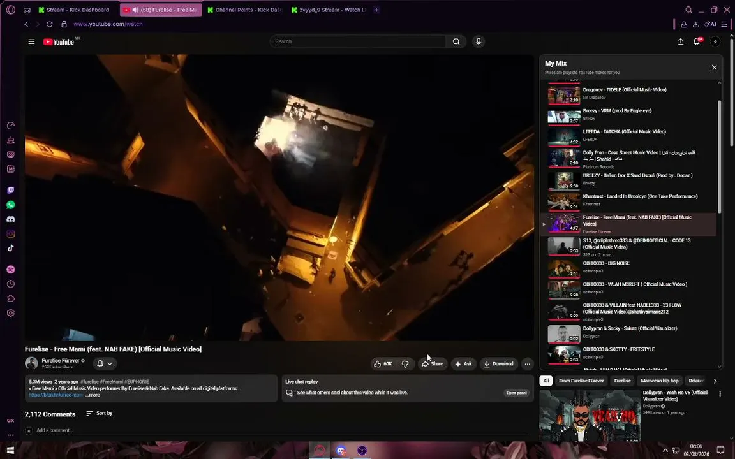
Task: Open TikTok from the browser sidebar
Action: click(x=11, y=248)
